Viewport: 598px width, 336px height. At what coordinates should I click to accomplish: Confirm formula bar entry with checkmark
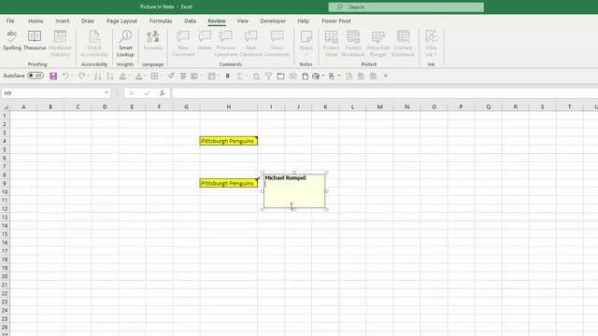click(x=147, y=93)
